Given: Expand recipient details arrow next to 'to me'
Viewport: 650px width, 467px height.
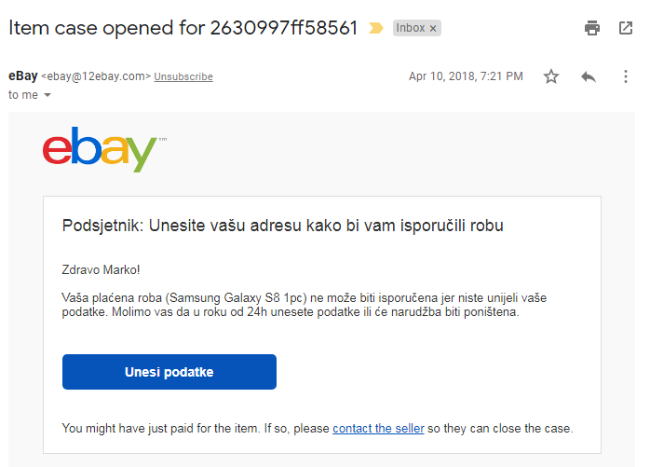Looking at the screenshot, I should pos(47,95).
